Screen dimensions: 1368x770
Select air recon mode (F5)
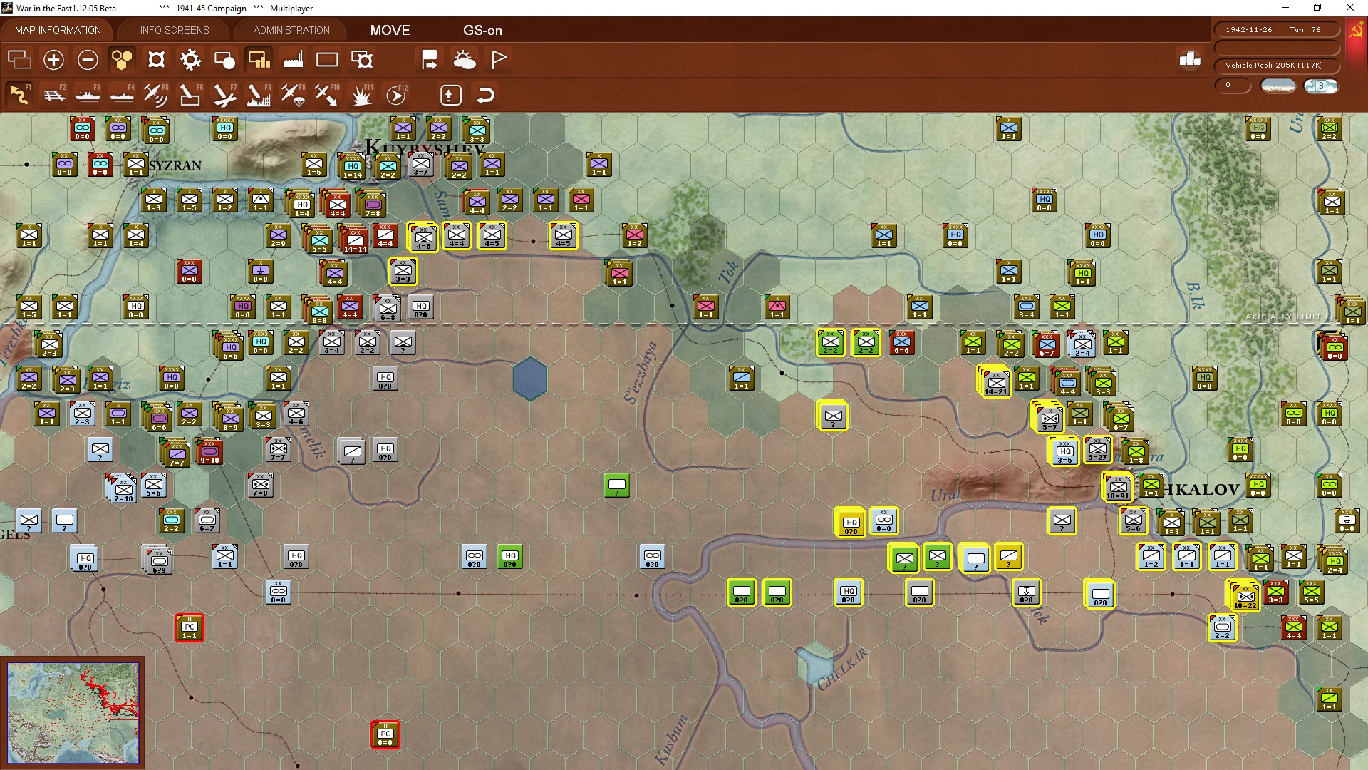click(155, 95)
